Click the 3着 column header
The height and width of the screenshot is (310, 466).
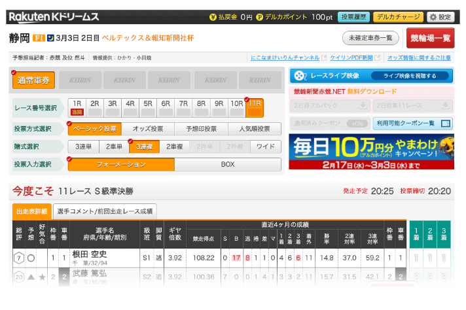tap(444, 234)
